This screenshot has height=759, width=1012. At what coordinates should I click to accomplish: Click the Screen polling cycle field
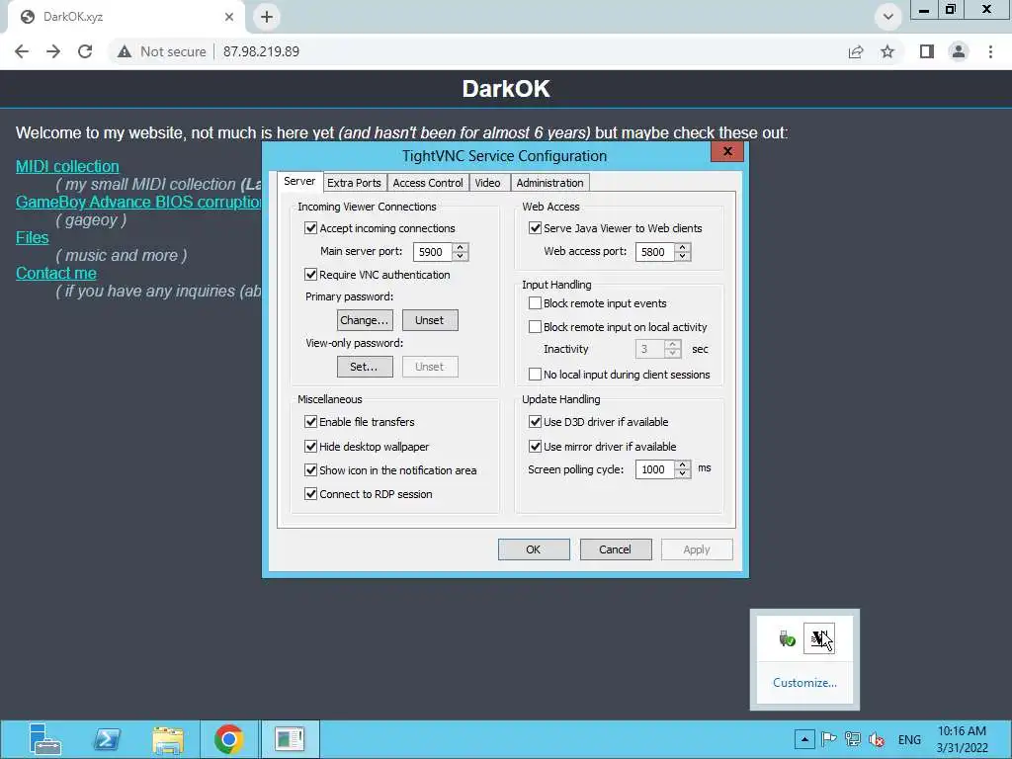(x=656, y=469)
